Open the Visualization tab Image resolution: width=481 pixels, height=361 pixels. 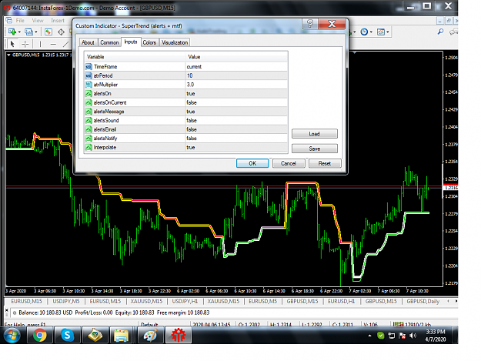click(175, 42)
